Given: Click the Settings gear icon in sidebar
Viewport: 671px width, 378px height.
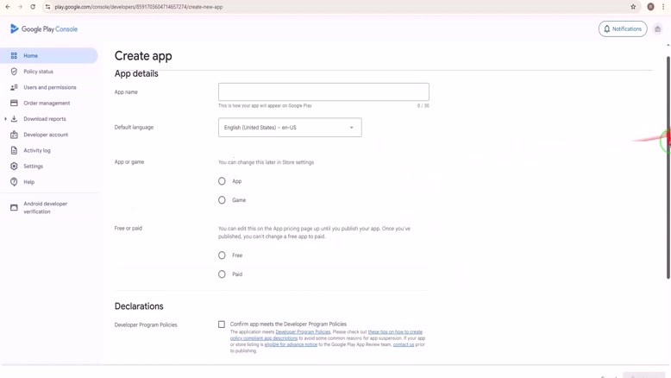Looking at the screenshot, I should [x=14, y=167].
